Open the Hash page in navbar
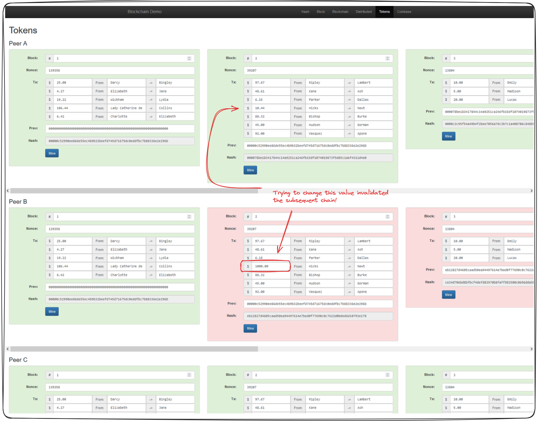 click(305, 12)
